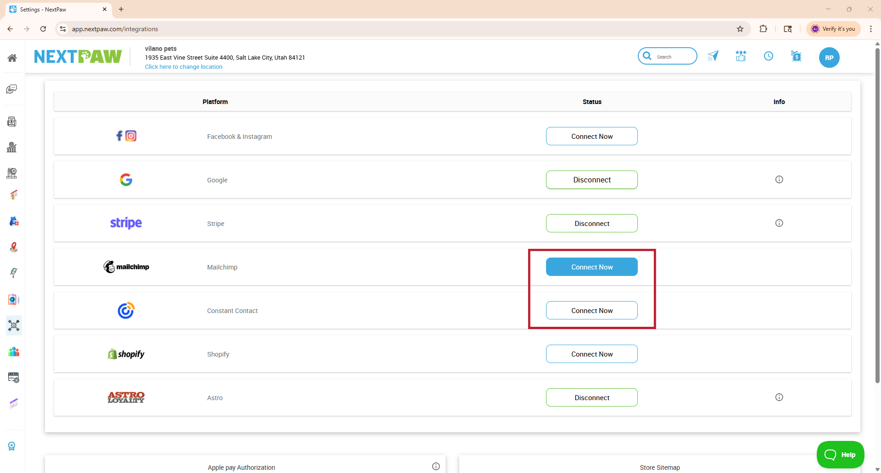Click the 'Info' column header
This screenshot has height=473, width=881.
(x=779, y=102)
